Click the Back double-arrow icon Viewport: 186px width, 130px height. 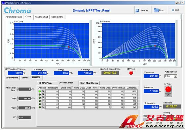coord(173,10)
